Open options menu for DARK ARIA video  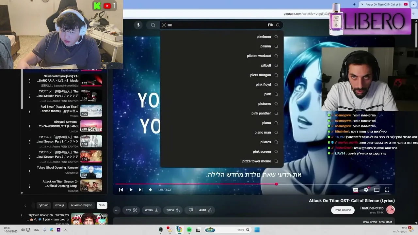tap(29, 81)
